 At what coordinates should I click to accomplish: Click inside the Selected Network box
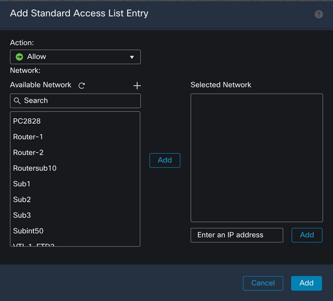[x=256, y=158]
